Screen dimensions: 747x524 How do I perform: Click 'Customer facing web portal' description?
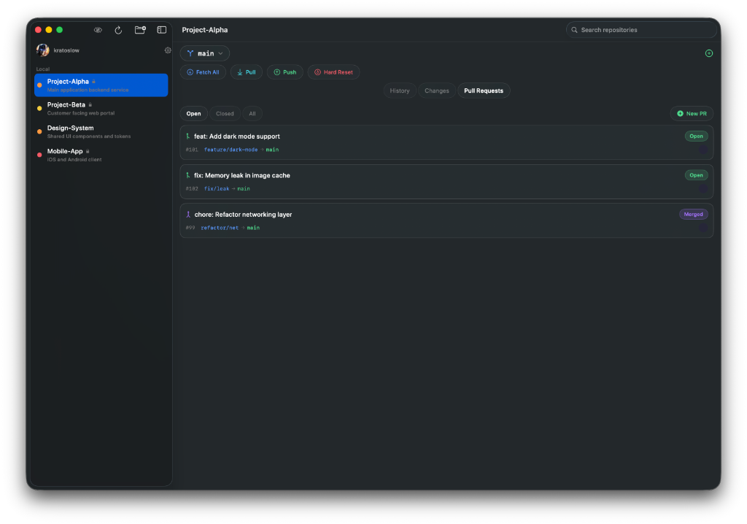pos(81,113)
